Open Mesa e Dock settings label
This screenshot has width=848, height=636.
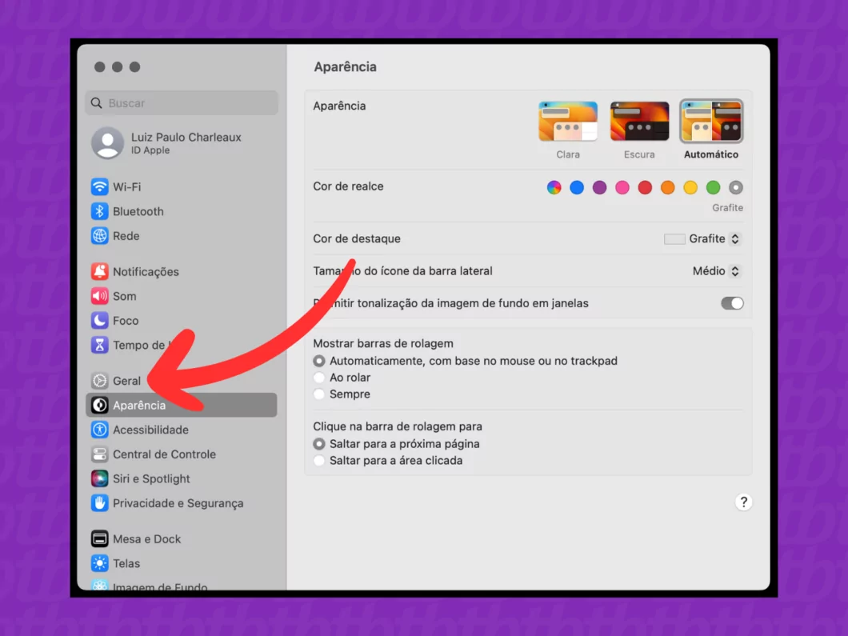tap(147, 539)
